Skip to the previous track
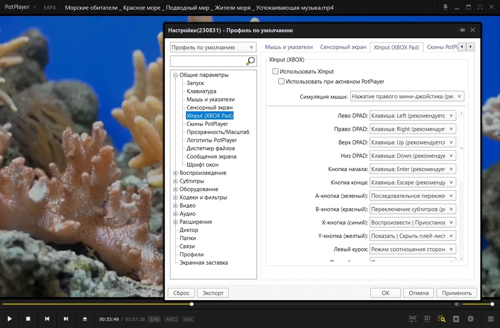This screenshot has width=500, height=328. tap(47, 319)
